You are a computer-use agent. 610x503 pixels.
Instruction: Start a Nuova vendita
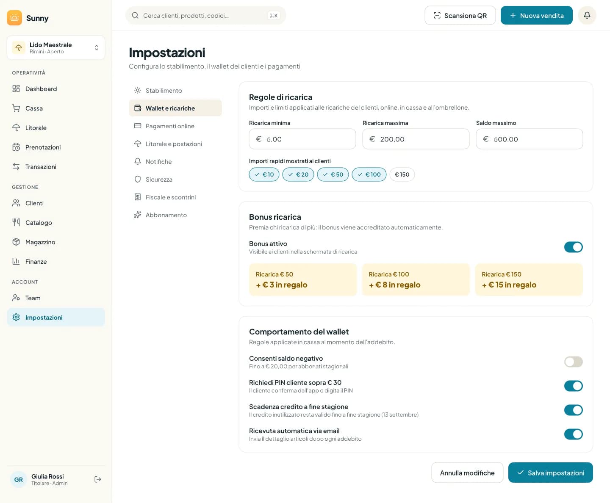click(x=537, y=15)
